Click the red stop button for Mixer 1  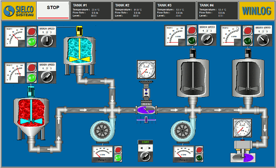(32, 31)
